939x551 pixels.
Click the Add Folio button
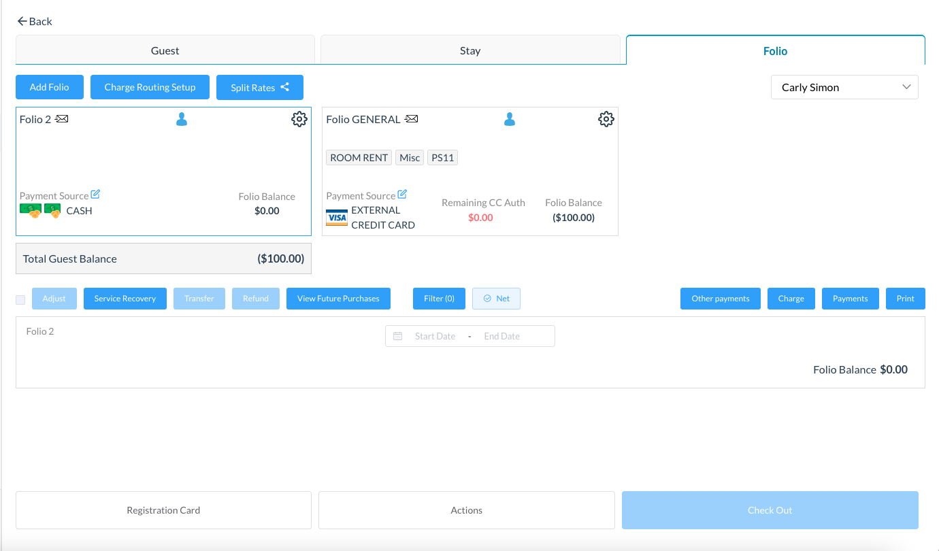click(49, 87)
